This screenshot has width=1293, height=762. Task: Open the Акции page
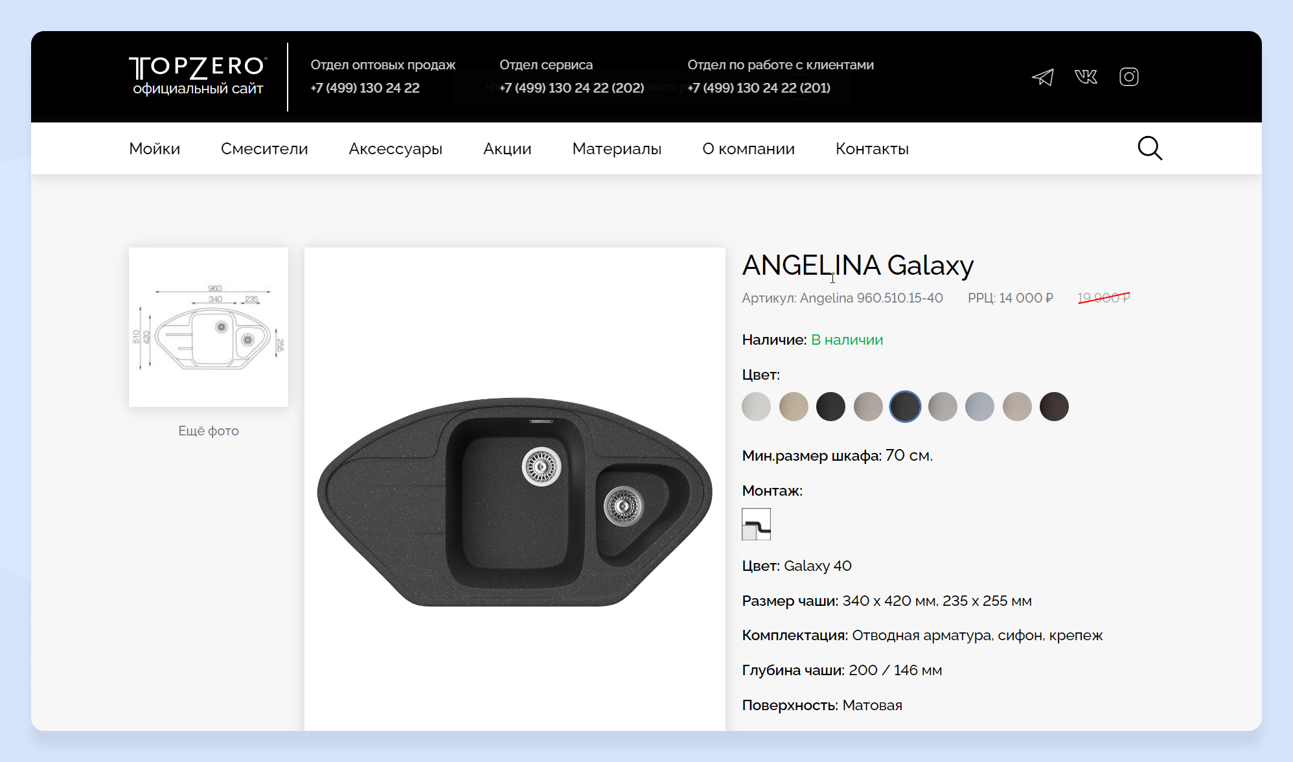pos(507,149)
